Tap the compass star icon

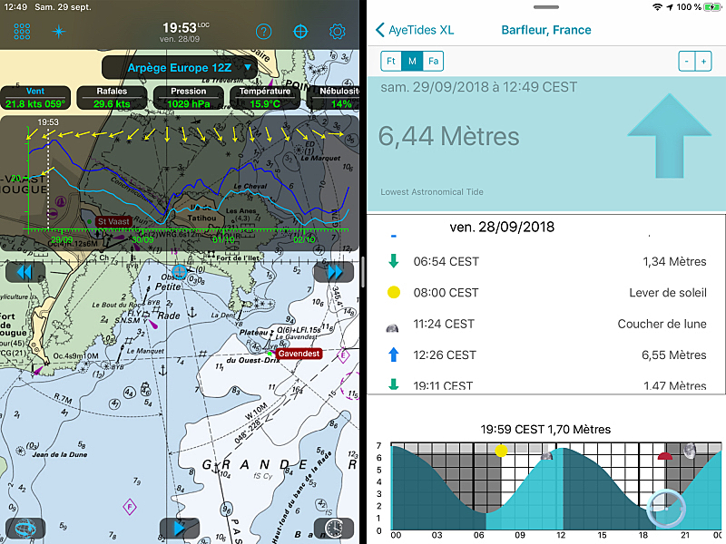point(59,32)
